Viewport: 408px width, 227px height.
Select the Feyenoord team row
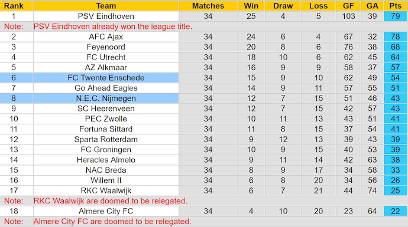coord(203,47)
